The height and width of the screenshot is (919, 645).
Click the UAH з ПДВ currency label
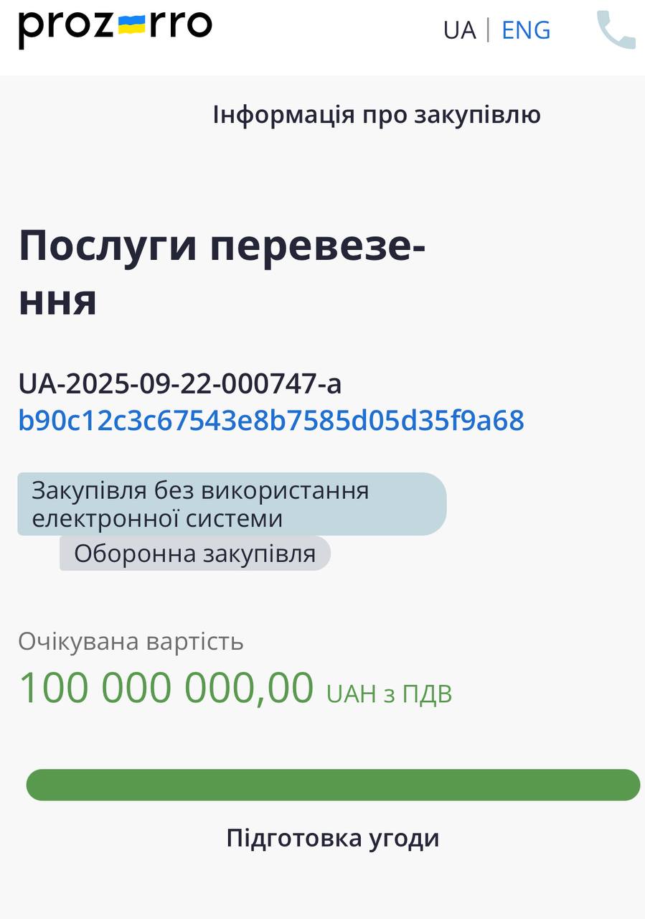coord(389,694)
